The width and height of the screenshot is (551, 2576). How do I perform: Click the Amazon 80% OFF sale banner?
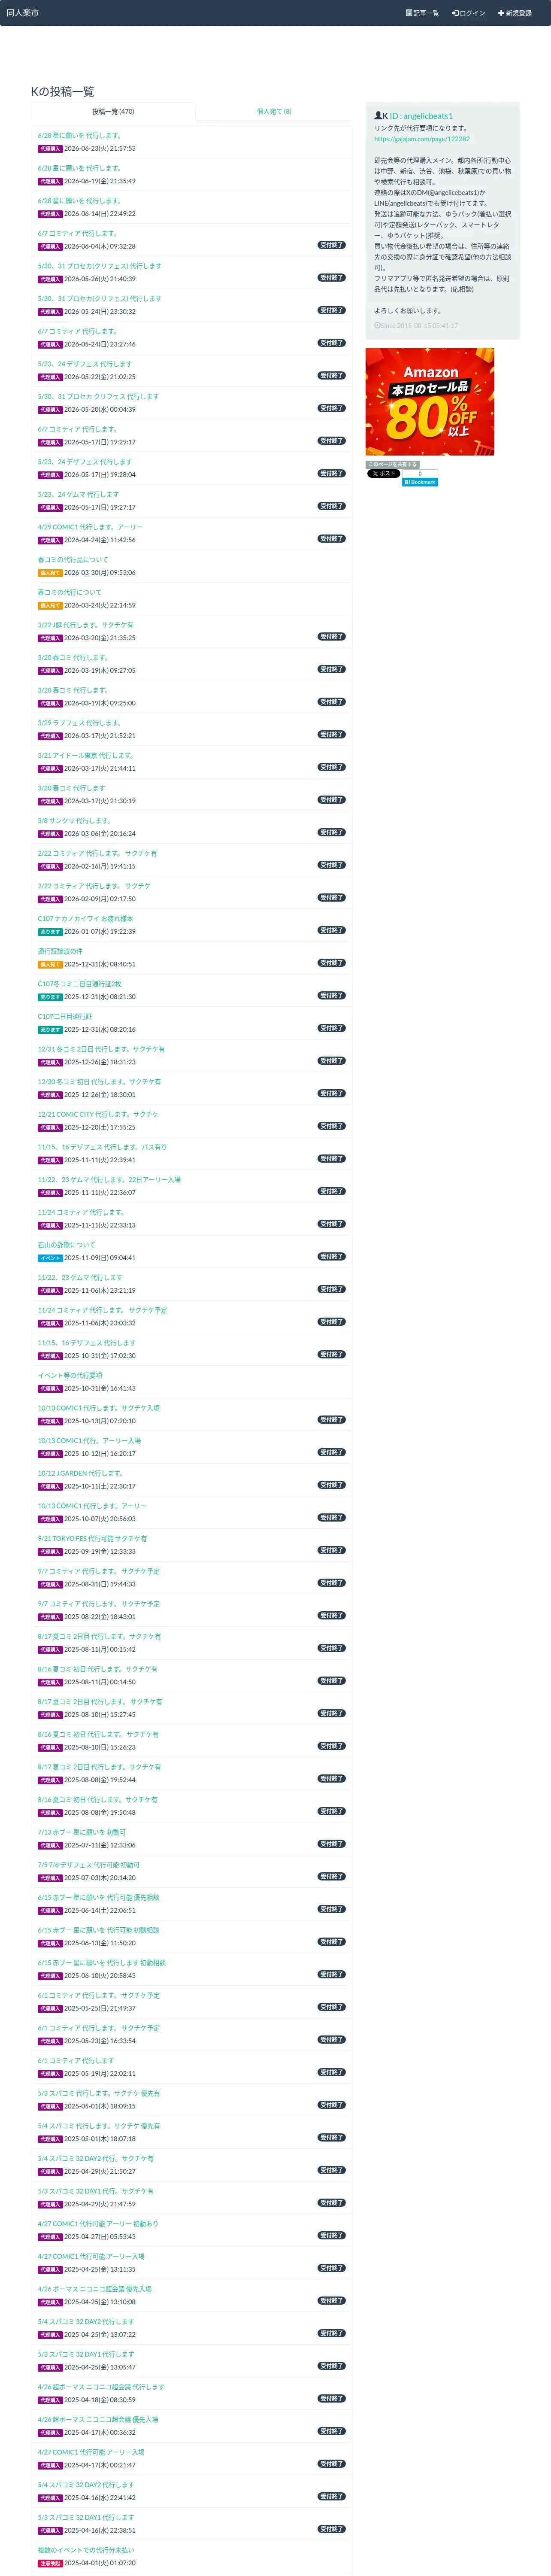(x=430, y=402)
